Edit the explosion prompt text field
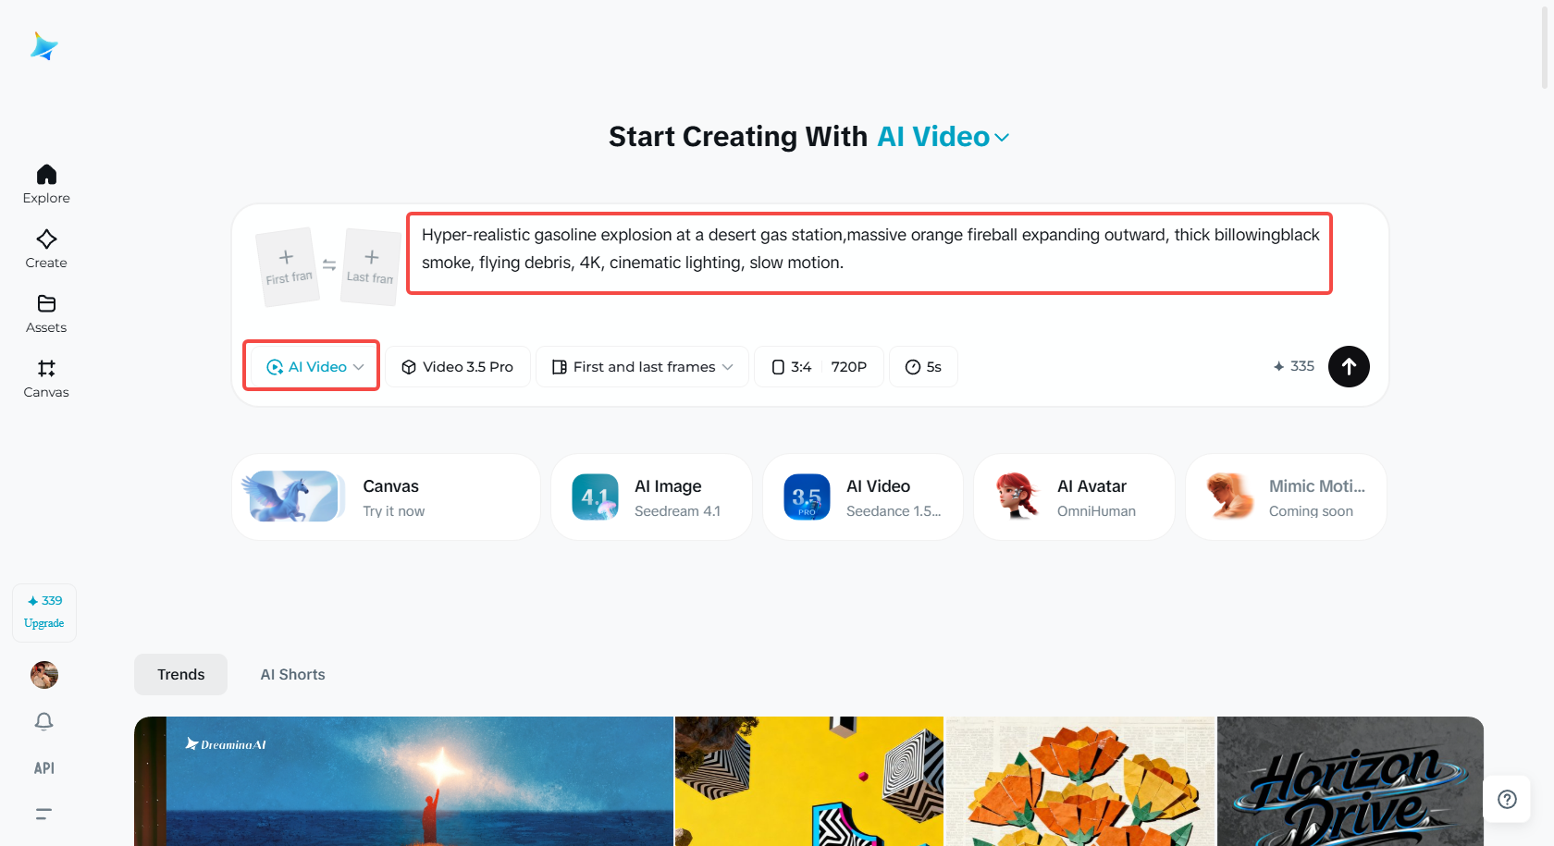Image resolution: width=1554 pixels, height=846 pixels. [868, 252]
